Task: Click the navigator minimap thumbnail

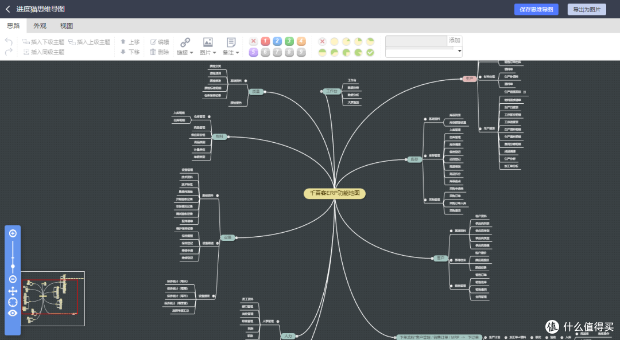Action: point(53,299)
